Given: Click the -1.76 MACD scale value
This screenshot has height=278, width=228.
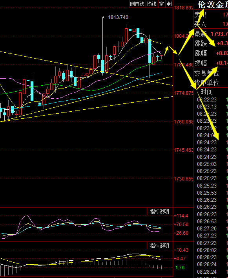Looking at the screenshot, I should pyautogui.click(x=179, y=267).
